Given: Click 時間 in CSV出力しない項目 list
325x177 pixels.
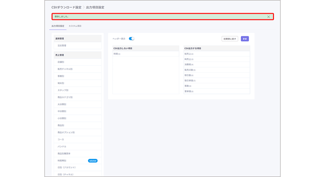Looking at the screenshot, I should pyautogui.click(x=145, y=54).
